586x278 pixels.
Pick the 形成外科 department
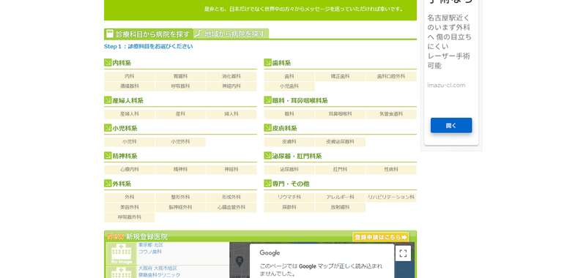pos(231,198)
